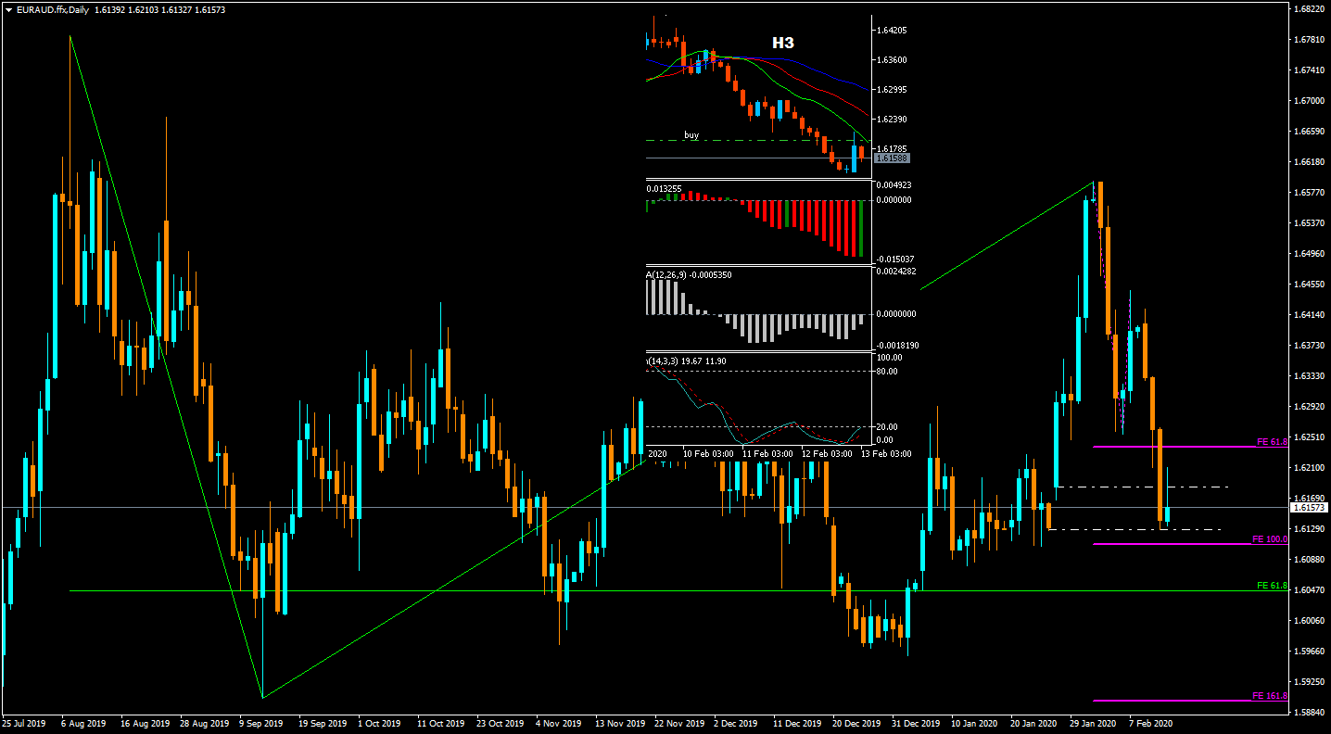Click 1.62510 on the main price scale
Viewport: 1331px width, 734px height.
click(1308, 437)
